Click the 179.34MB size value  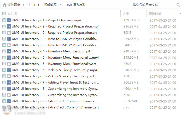point(131,20)
